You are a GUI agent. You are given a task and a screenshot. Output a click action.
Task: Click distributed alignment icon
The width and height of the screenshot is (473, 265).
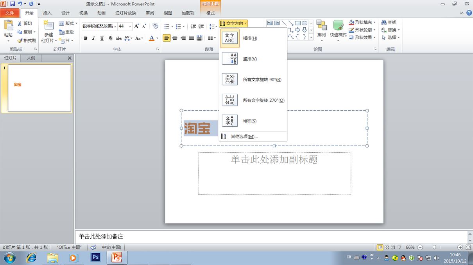tap(200, 38)
